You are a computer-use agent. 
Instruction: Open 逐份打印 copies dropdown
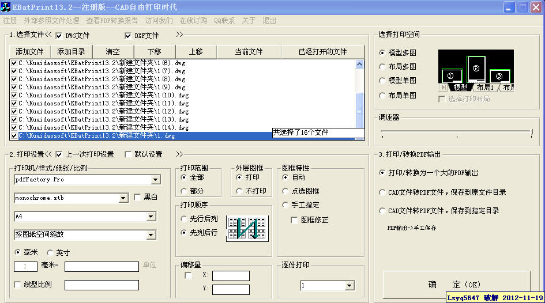pos(349,286)
